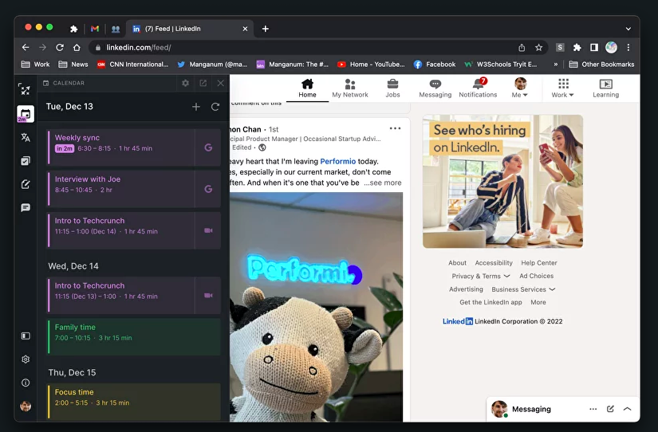Open post options three-dot menu
This screenshot has height=432, width=658.
[395, 129]
